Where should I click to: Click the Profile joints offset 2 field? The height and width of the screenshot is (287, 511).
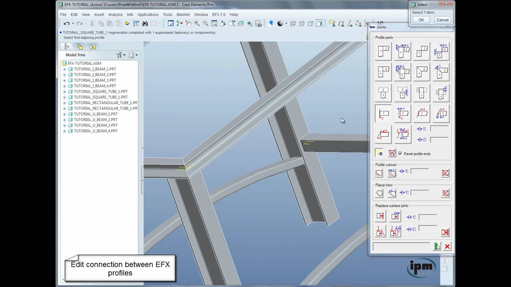[439, 140]
